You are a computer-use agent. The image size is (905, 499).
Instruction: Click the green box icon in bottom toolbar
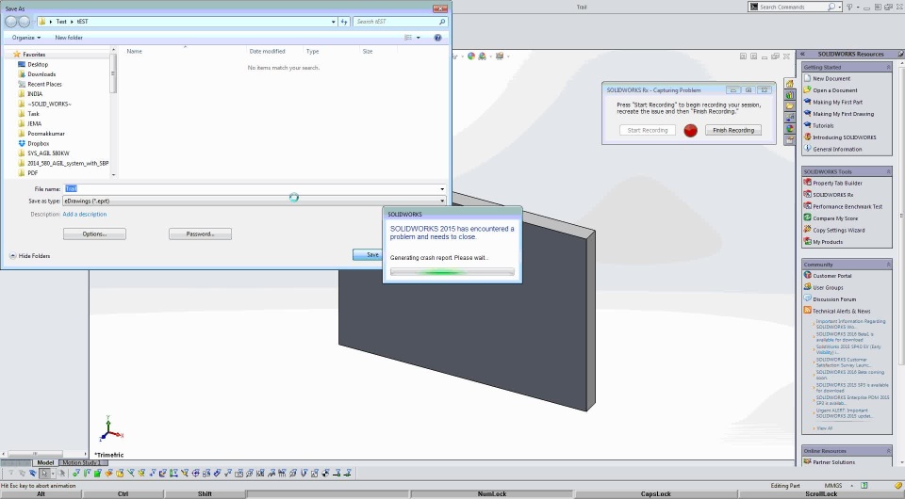(97, 473)
